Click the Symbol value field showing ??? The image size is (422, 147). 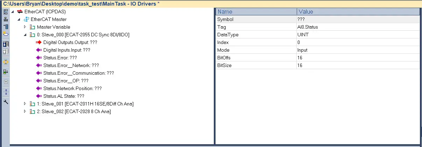pos(358,19)
